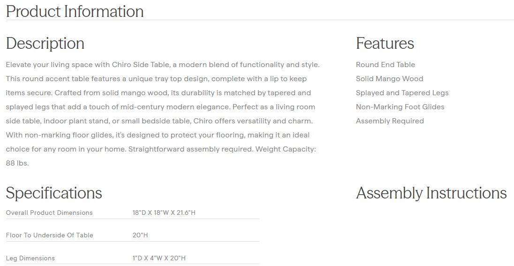Click the 1"D X 4"W X 20"H value
This screenshot has height=266, width=514.
coord(159,258)
